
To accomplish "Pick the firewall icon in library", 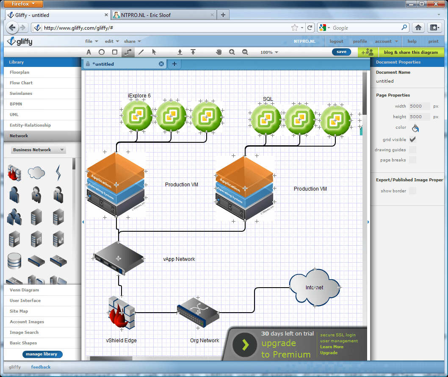I will coord(14,173).
